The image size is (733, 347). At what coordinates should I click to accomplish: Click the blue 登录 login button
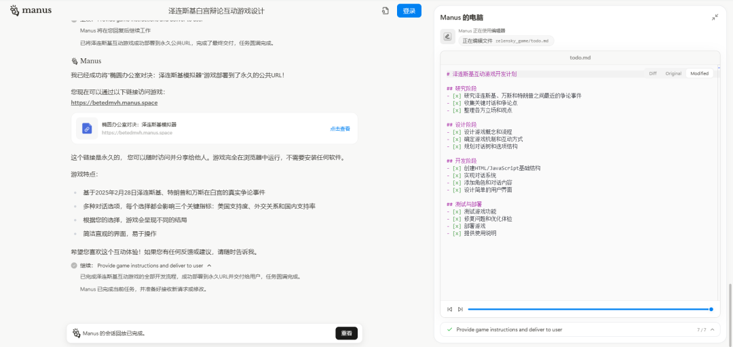tap(409, 11)
